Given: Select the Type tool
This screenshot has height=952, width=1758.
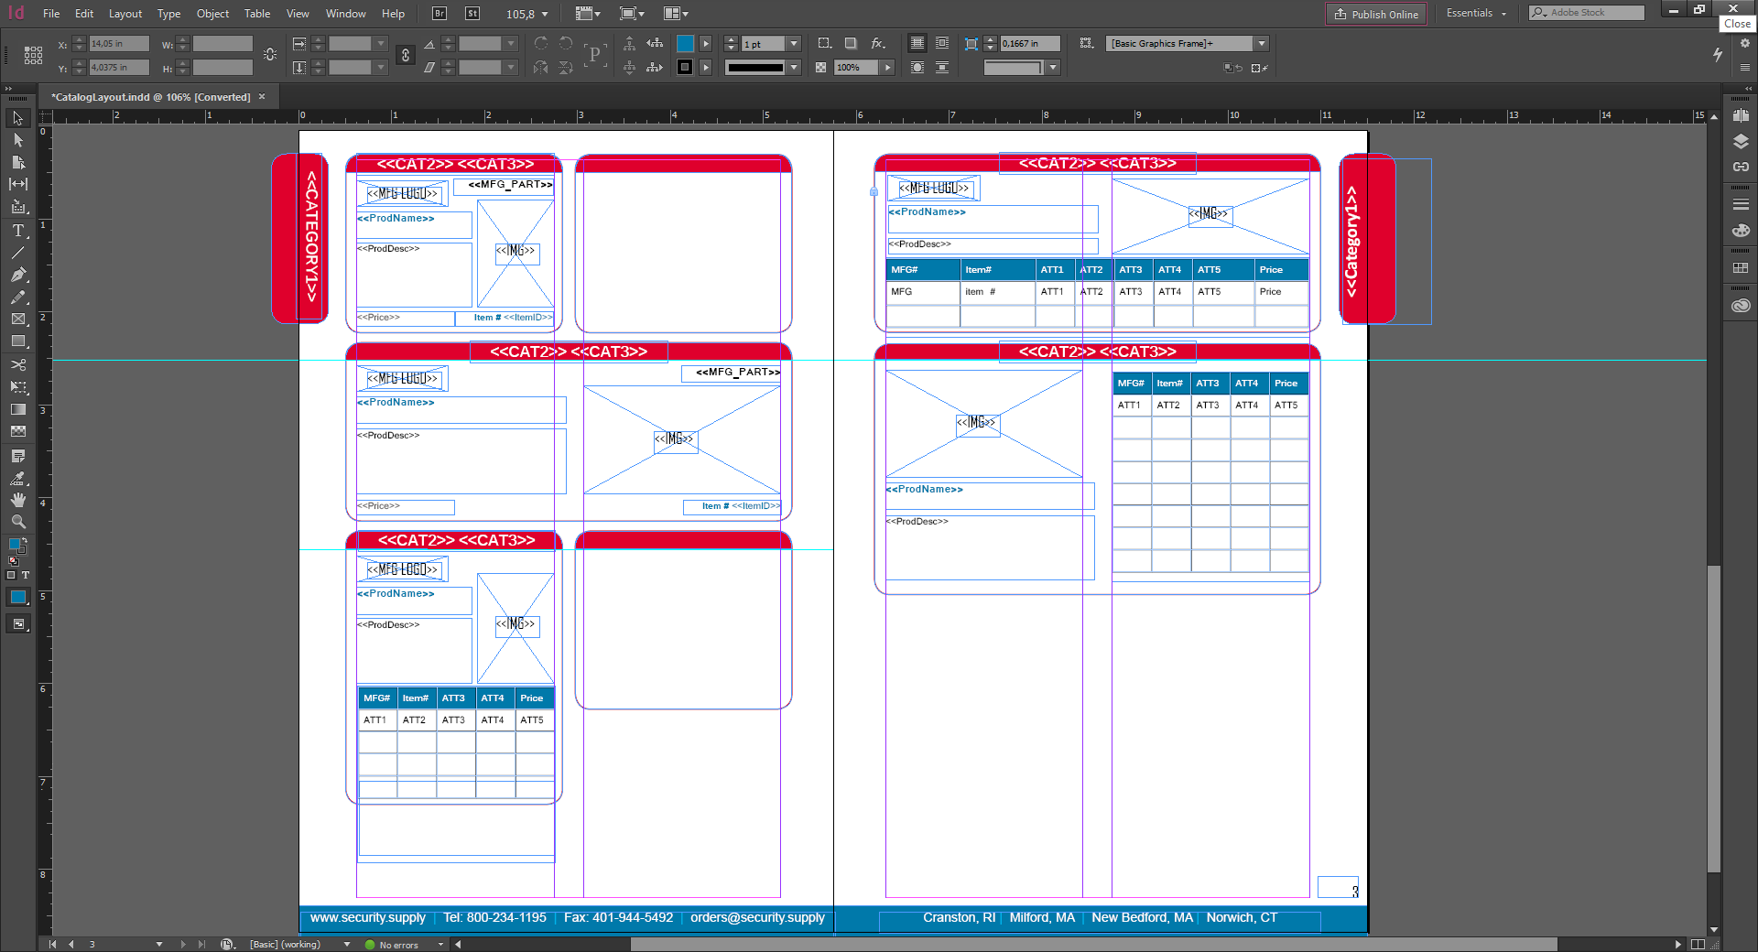Looking at the screenshot, I should tap(17, 231).
